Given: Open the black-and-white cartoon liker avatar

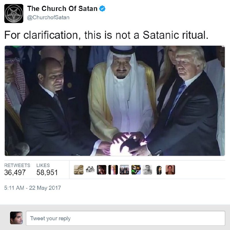Looking at the screenshot, I should point(90,170).
